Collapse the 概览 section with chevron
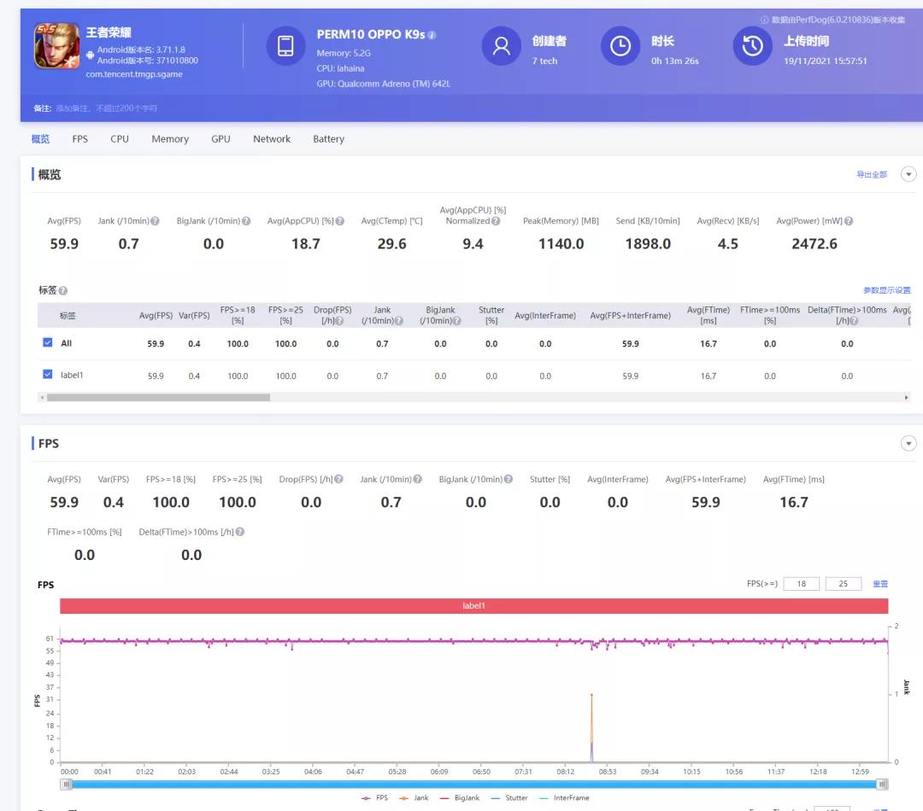Screen dimensions: 923x811 click(x=908, y=174)
